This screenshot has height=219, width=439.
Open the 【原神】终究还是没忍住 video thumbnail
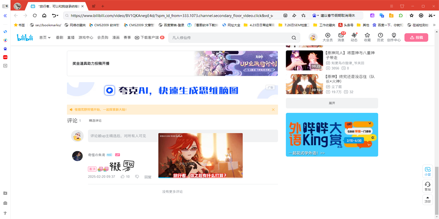click(304, 84)
